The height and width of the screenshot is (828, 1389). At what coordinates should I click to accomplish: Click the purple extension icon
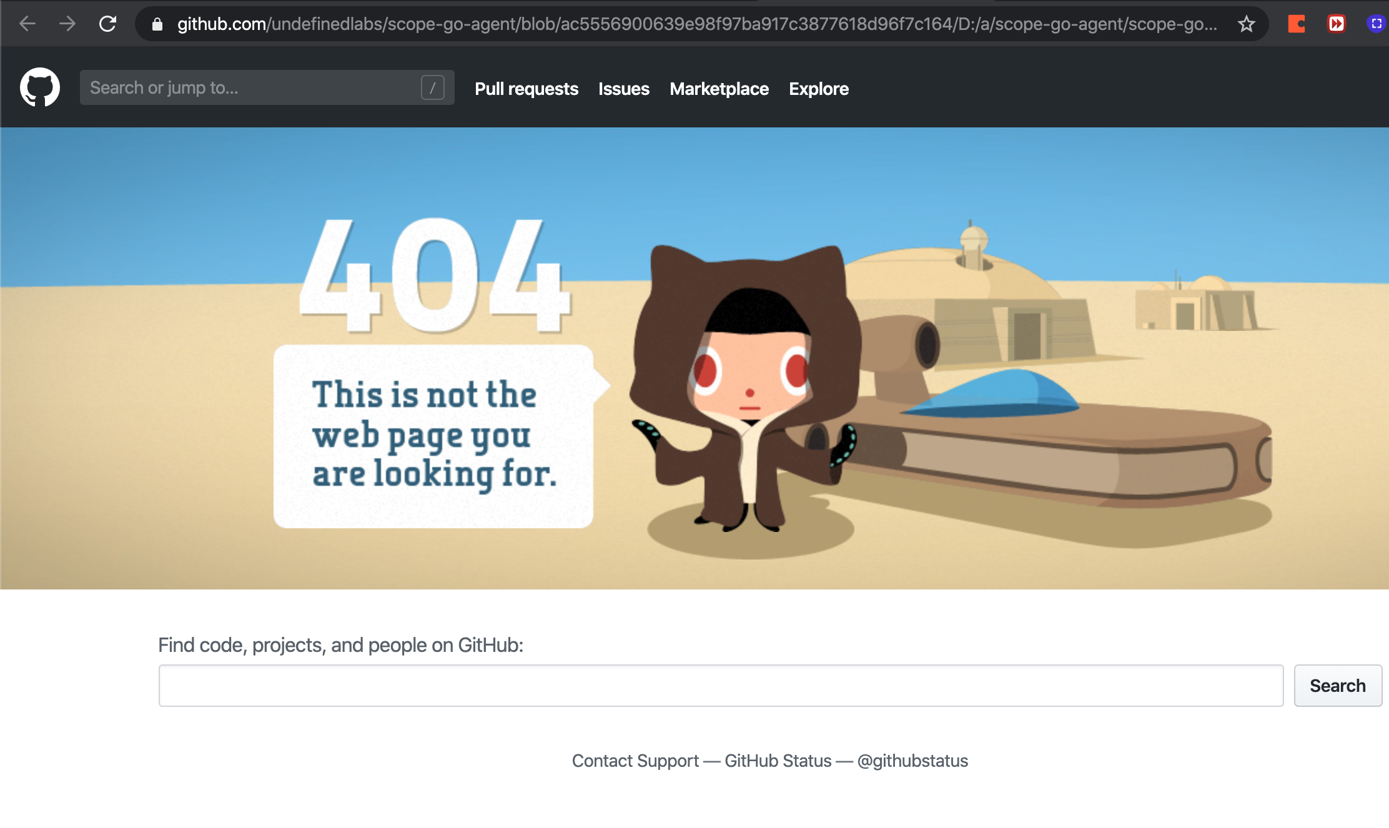click(x=1376, y=24)
